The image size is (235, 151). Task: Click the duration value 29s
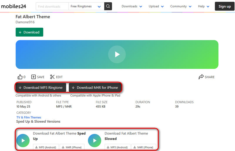138,106
